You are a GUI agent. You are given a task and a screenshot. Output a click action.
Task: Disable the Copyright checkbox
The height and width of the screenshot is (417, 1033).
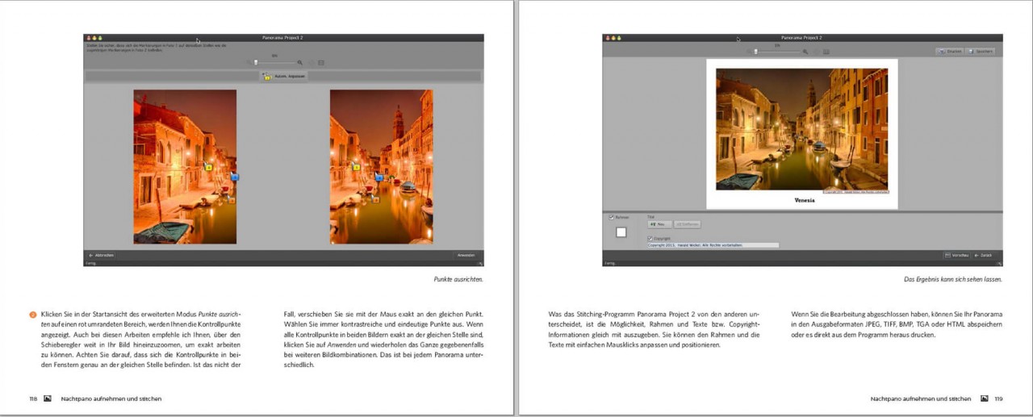point(650,238)
